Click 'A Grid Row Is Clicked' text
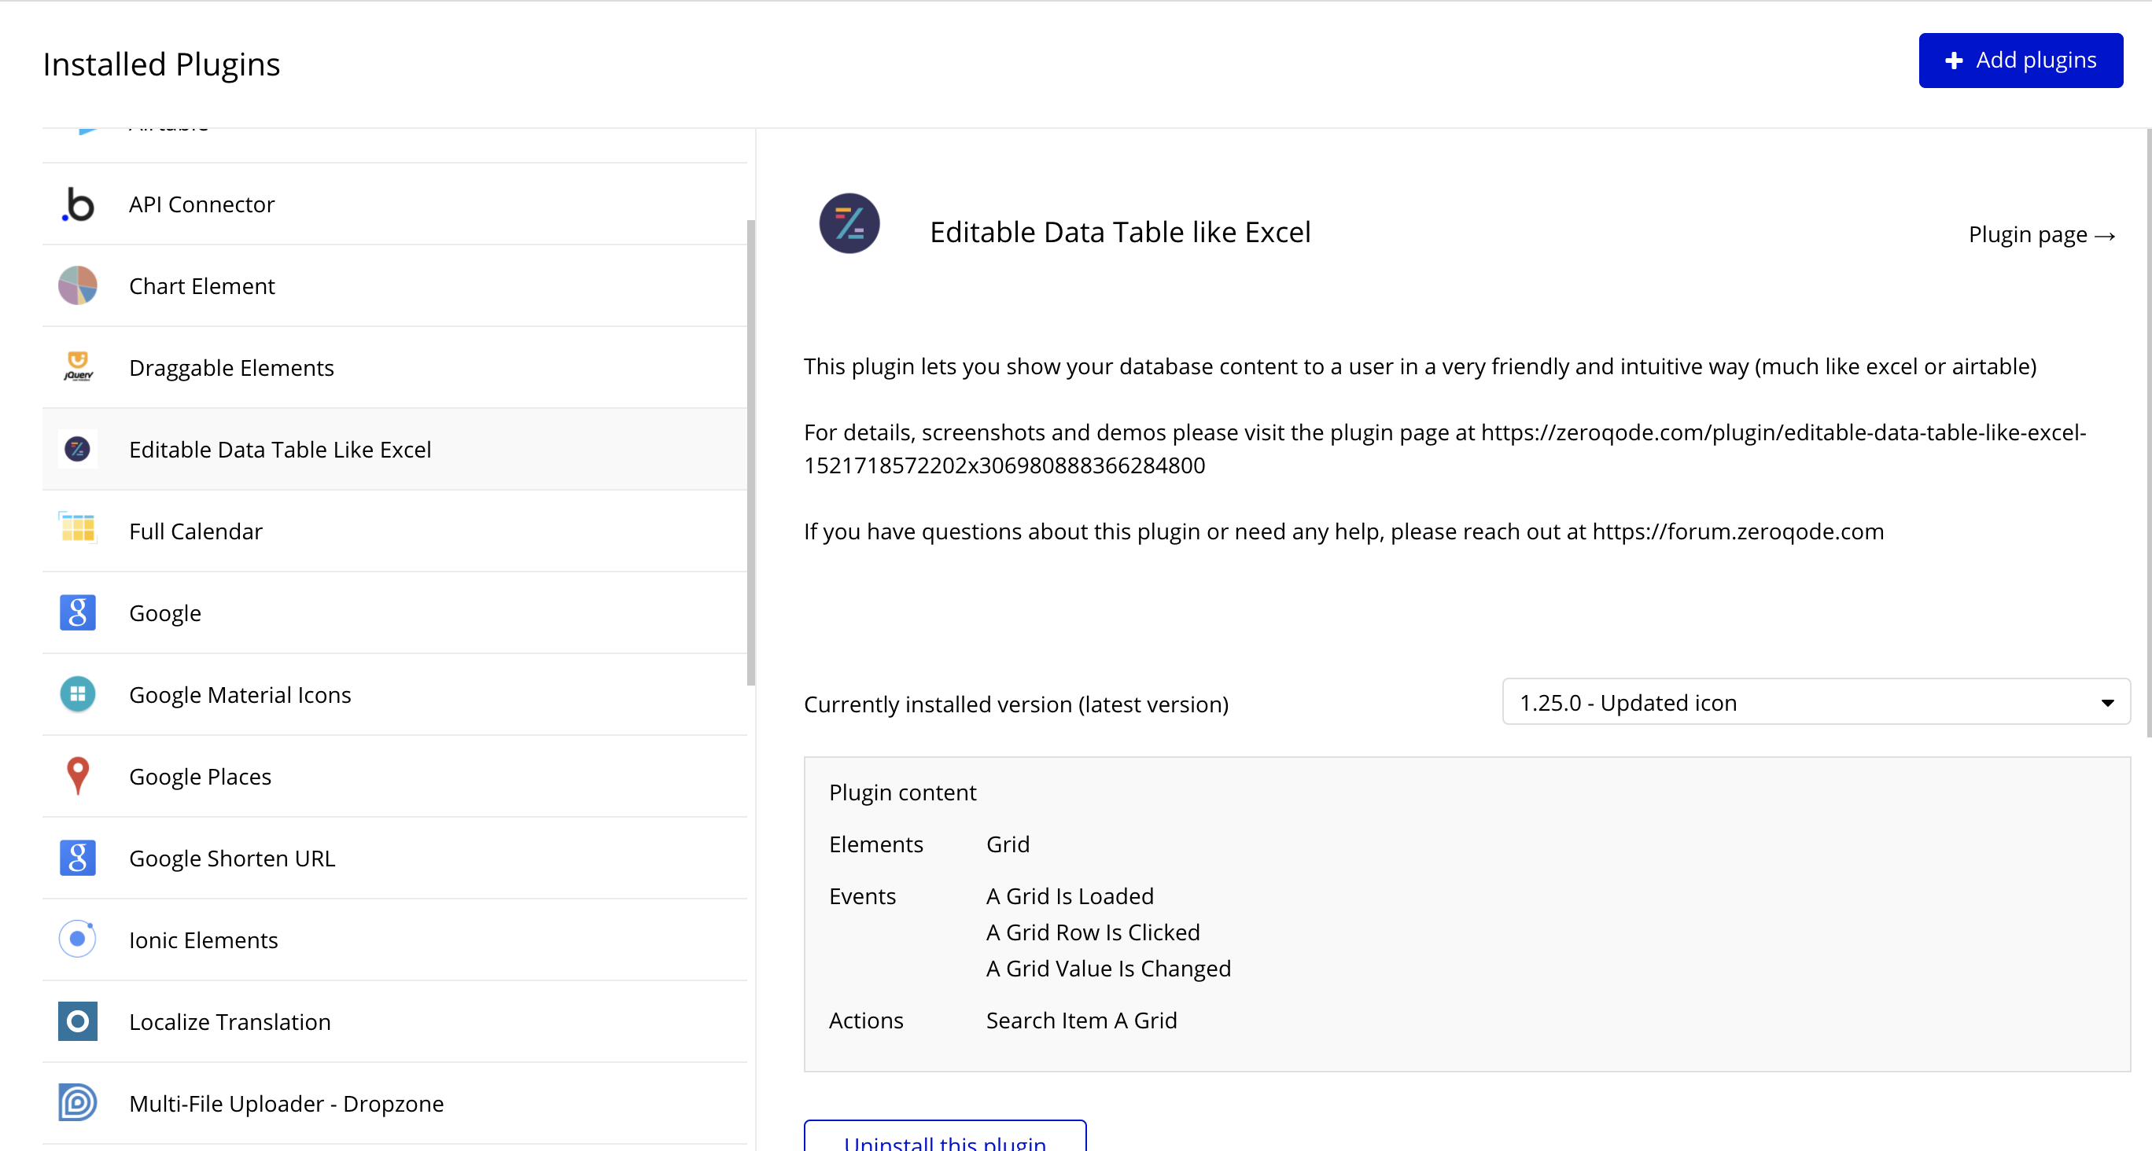This screenshot has width=2152, height=1151. pyautogui.click(x=1093, y=932)
